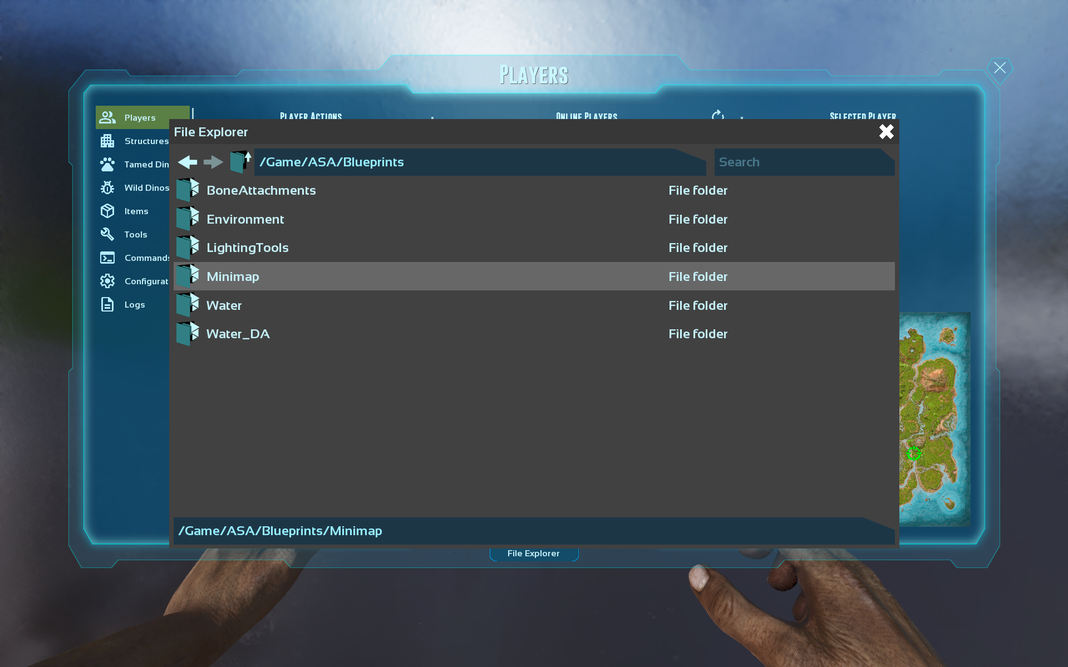Select the LightingTools folder

(248, 248)
